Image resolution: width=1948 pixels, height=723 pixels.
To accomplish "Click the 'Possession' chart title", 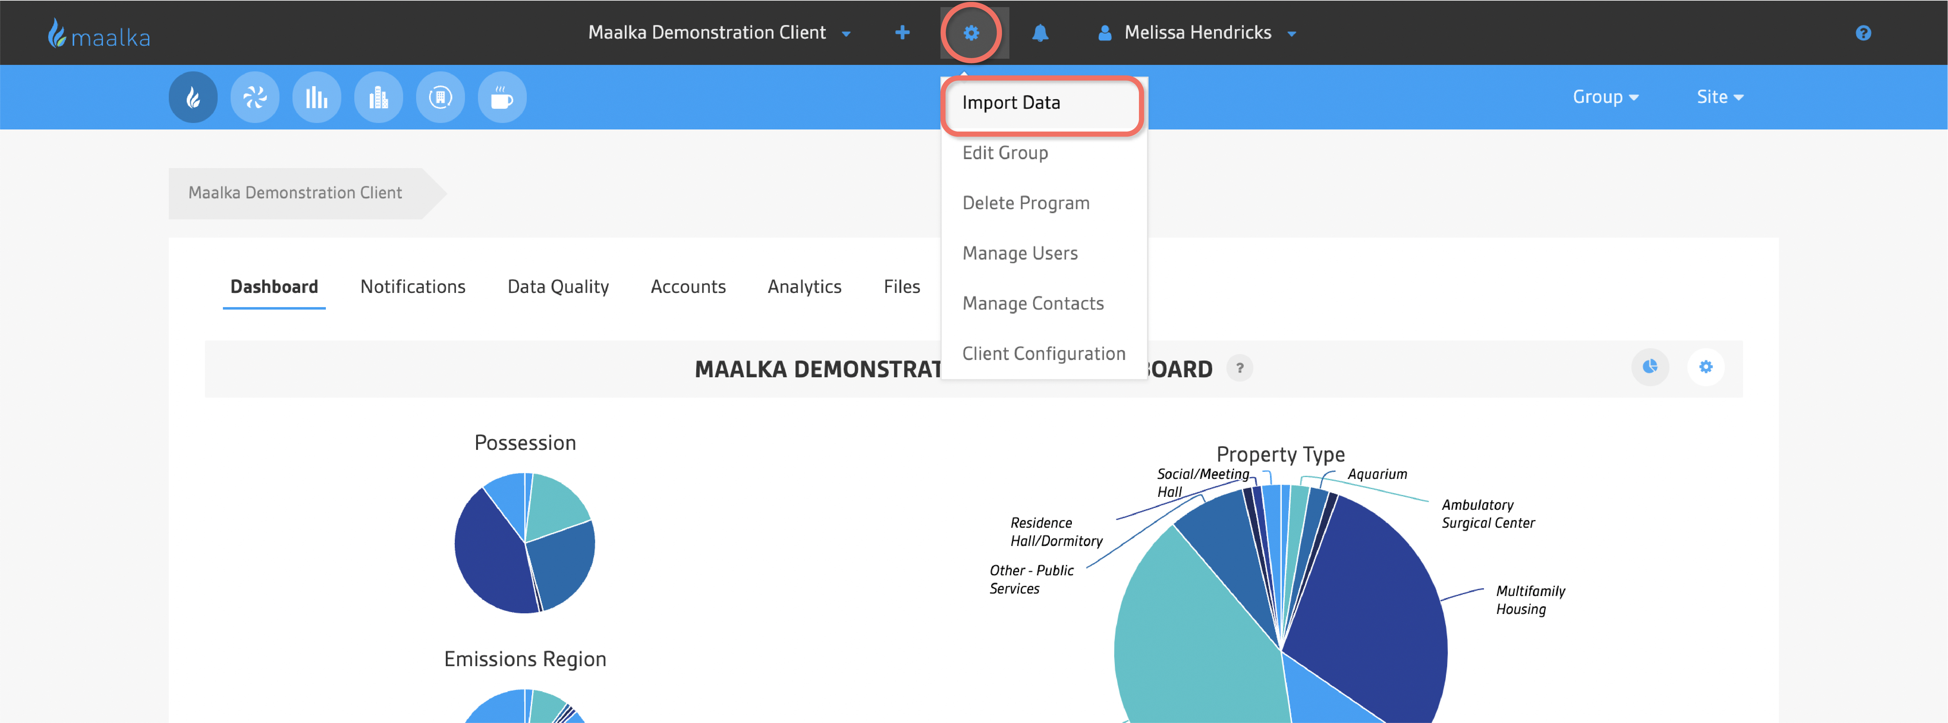I will point(525,443).
